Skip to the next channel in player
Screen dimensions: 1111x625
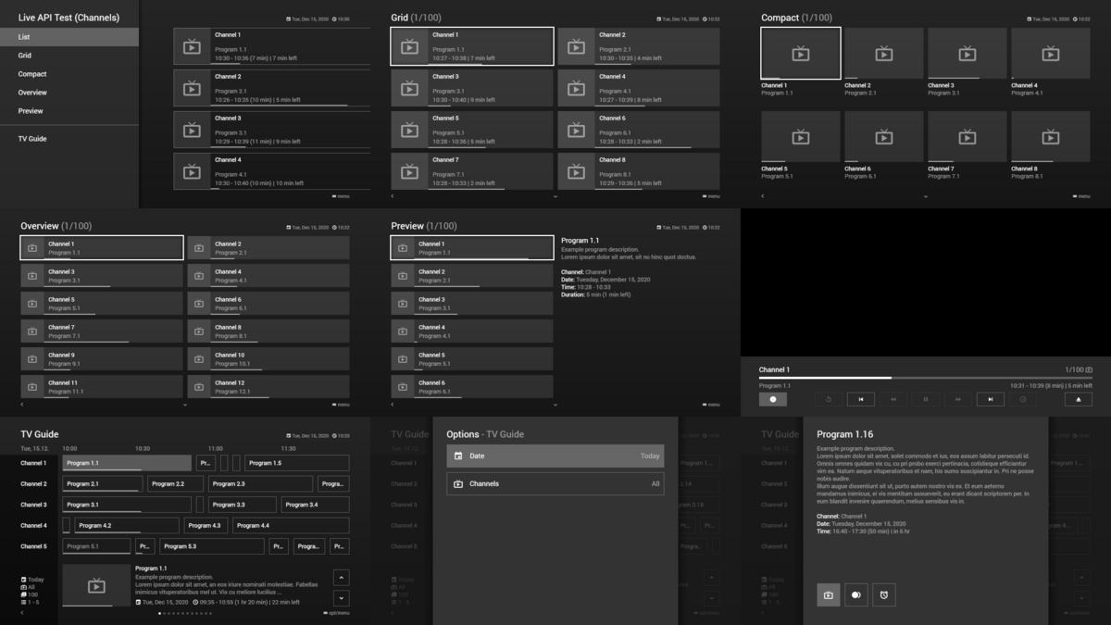(x=990, y=399)
